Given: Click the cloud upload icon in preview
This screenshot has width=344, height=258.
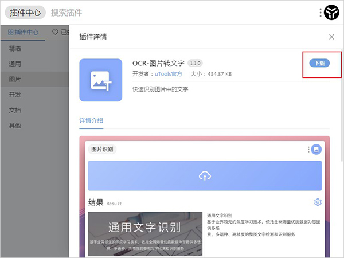Looking at the screenshot, I should [205, 175].
